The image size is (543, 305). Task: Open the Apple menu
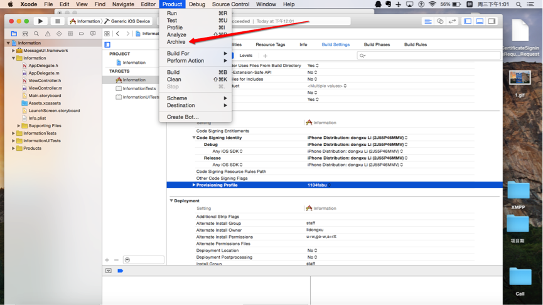(11, 4)
